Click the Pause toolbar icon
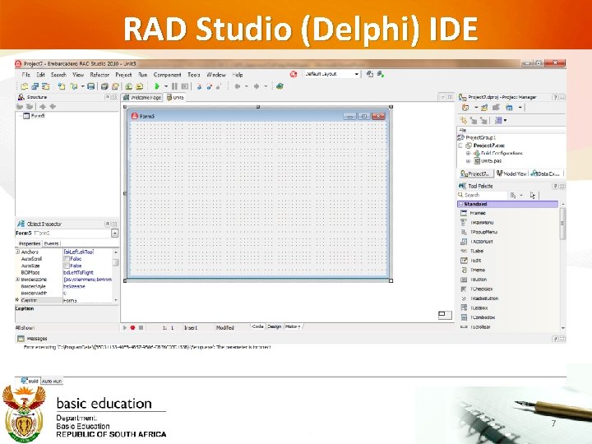This screenshot has width=592, height=444. coord(174,86)
